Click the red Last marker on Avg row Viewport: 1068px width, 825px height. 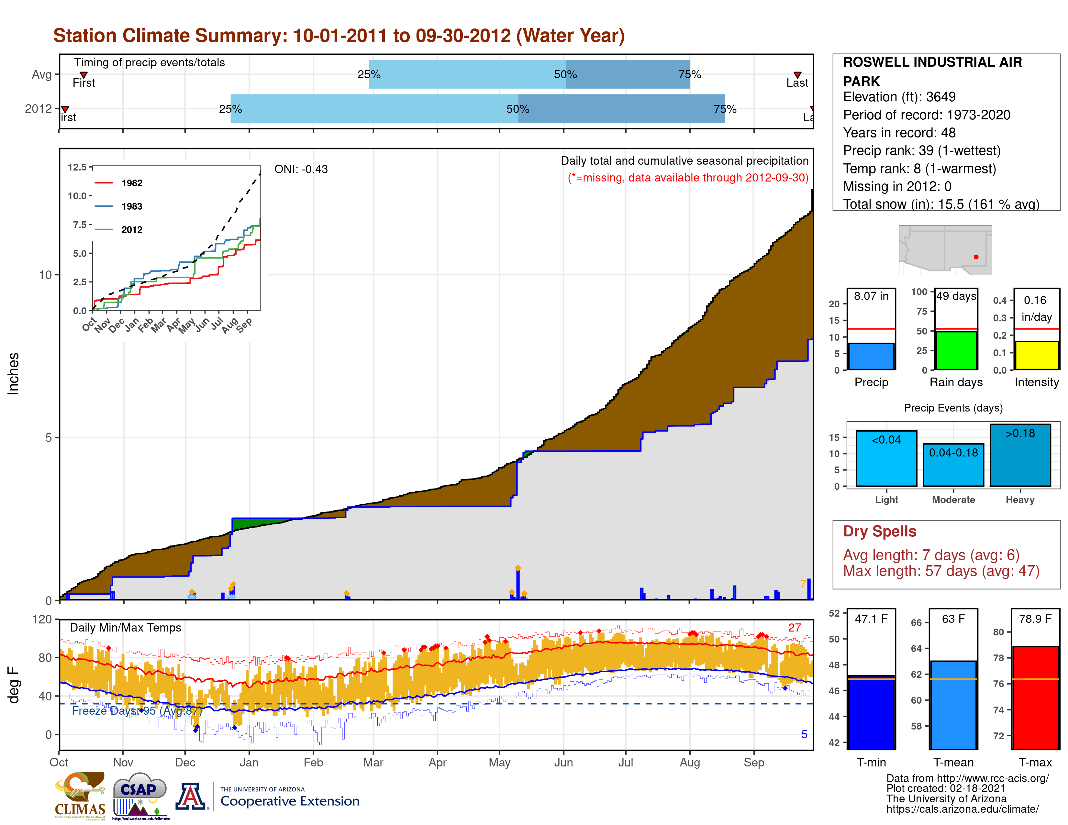797,75
